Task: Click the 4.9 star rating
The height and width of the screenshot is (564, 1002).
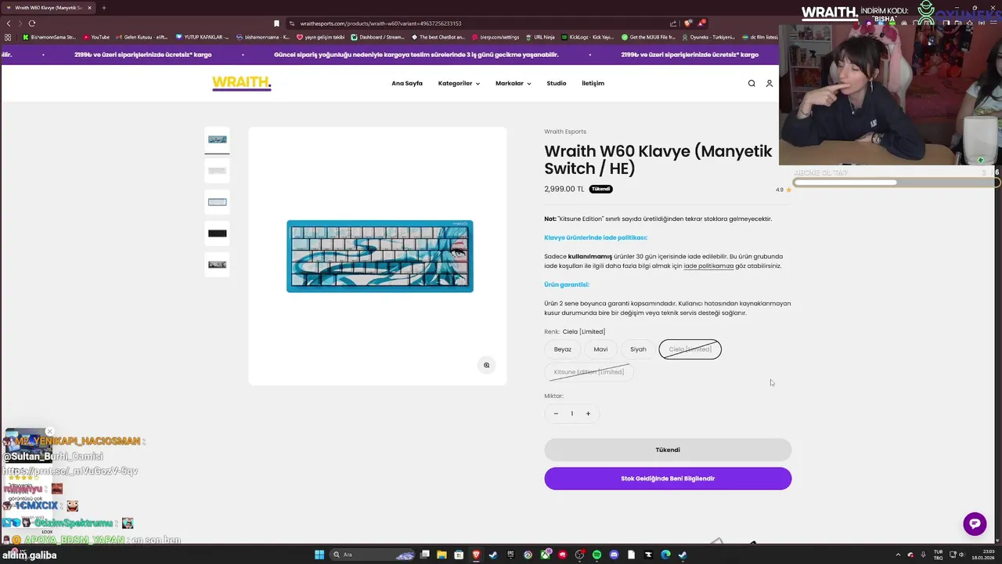Action: pyautogui.click(x=783, y=190)
